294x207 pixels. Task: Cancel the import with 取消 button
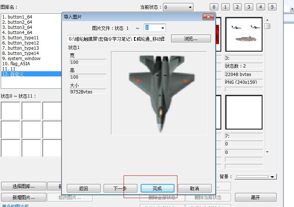(x=195, y=188)
